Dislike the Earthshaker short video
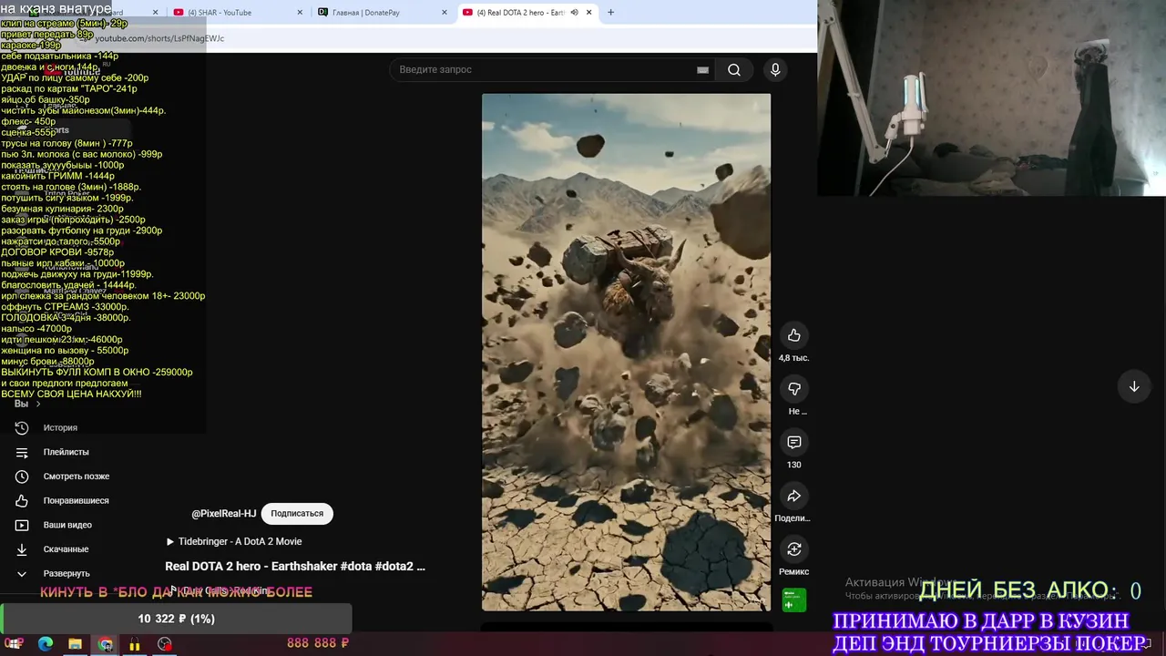 (794, 389)
